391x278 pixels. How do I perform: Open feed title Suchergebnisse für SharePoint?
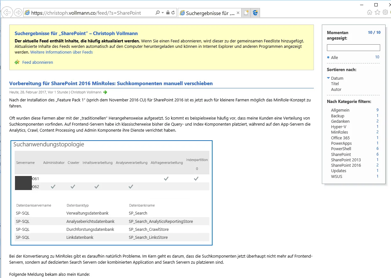click(x=76, y=33)
